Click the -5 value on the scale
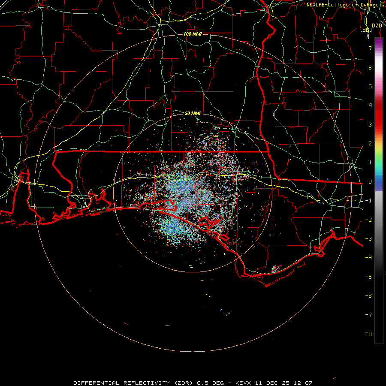This screenshot has height=386, width=386. pyautogui.click(x=368, y=277)
